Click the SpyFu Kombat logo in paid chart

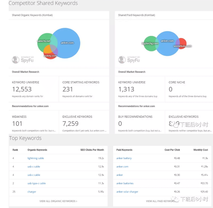(129, 60)
